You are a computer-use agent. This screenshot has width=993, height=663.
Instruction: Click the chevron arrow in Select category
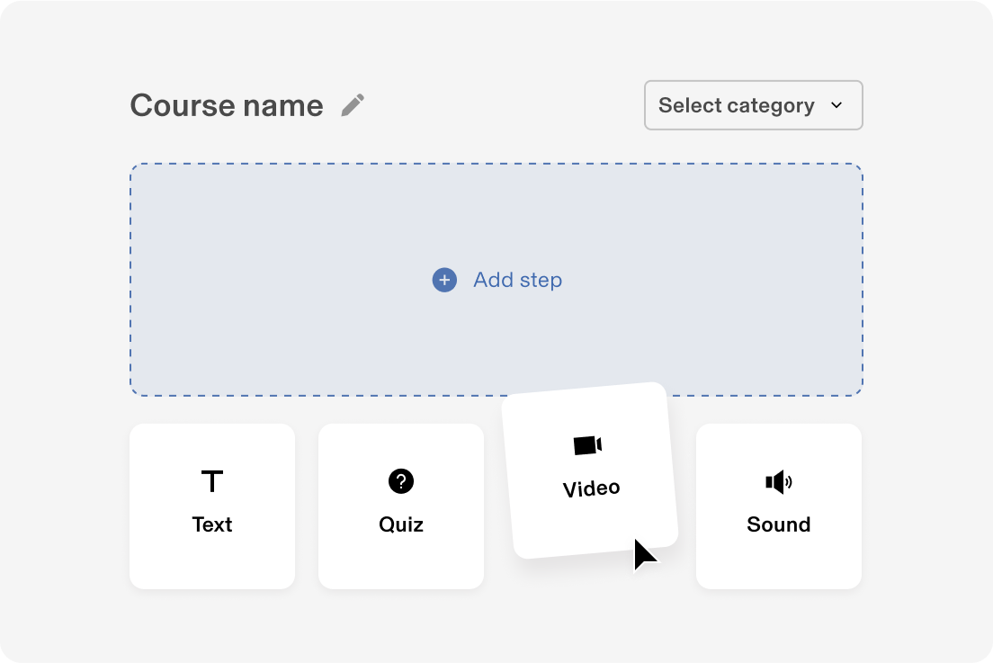[836, 105]
